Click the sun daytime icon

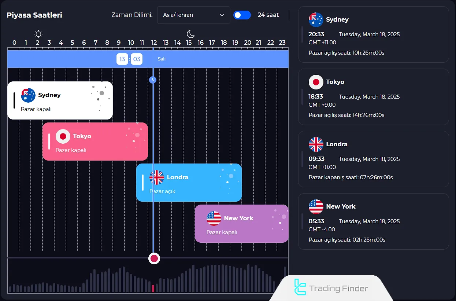tap(38, 34)
